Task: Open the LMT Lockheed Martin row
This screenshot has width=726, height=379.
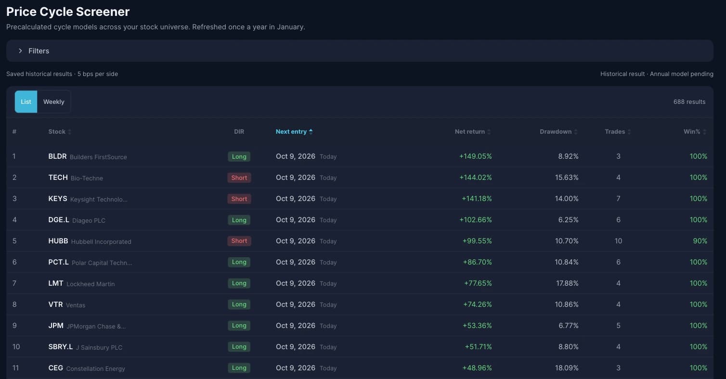Action: pos(360,283)
